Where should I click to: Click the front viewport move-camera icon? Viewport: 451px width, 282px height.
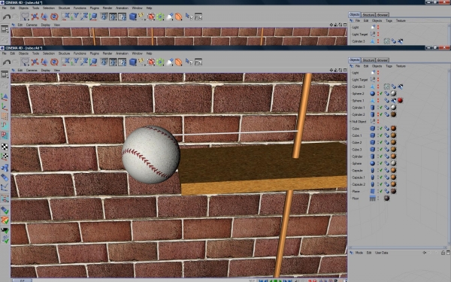coord(331,70)
